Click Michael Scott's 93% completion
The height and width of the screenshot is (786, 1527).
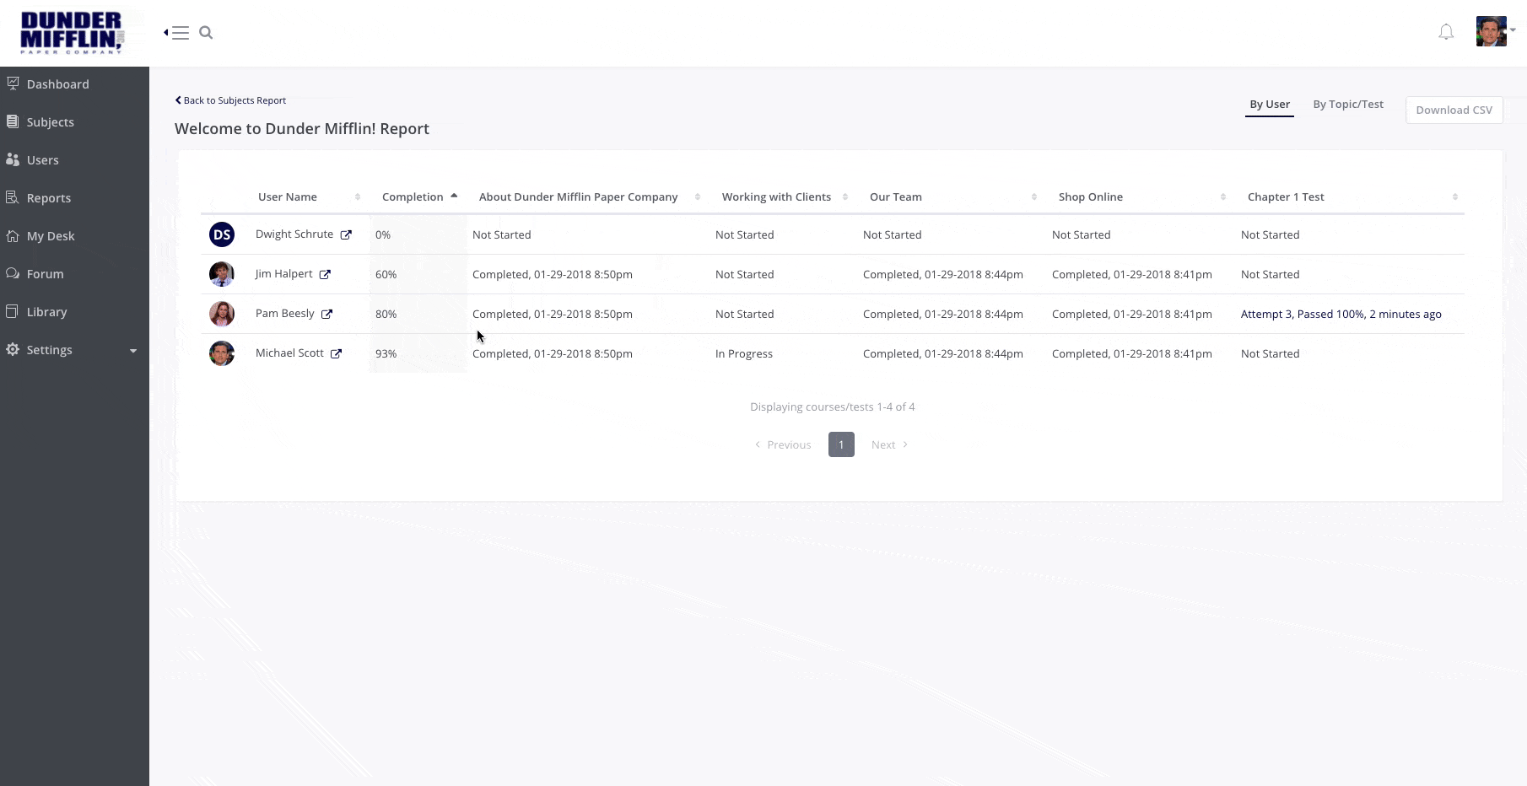coord(386,354)
